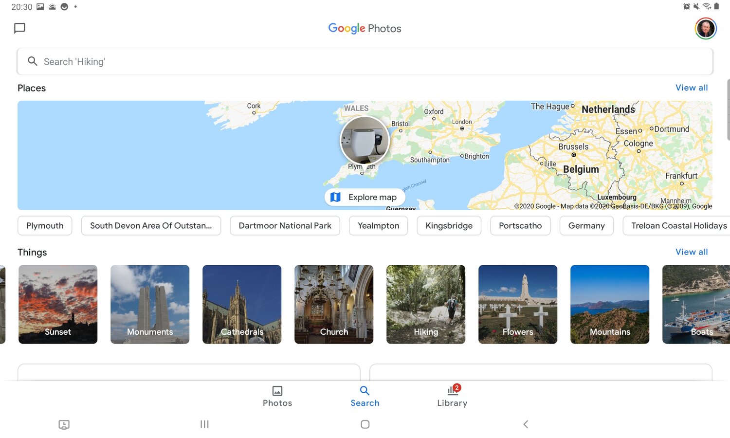Screen dimensions: 730x438
Task: Click View all for Places
Action: 692,88
